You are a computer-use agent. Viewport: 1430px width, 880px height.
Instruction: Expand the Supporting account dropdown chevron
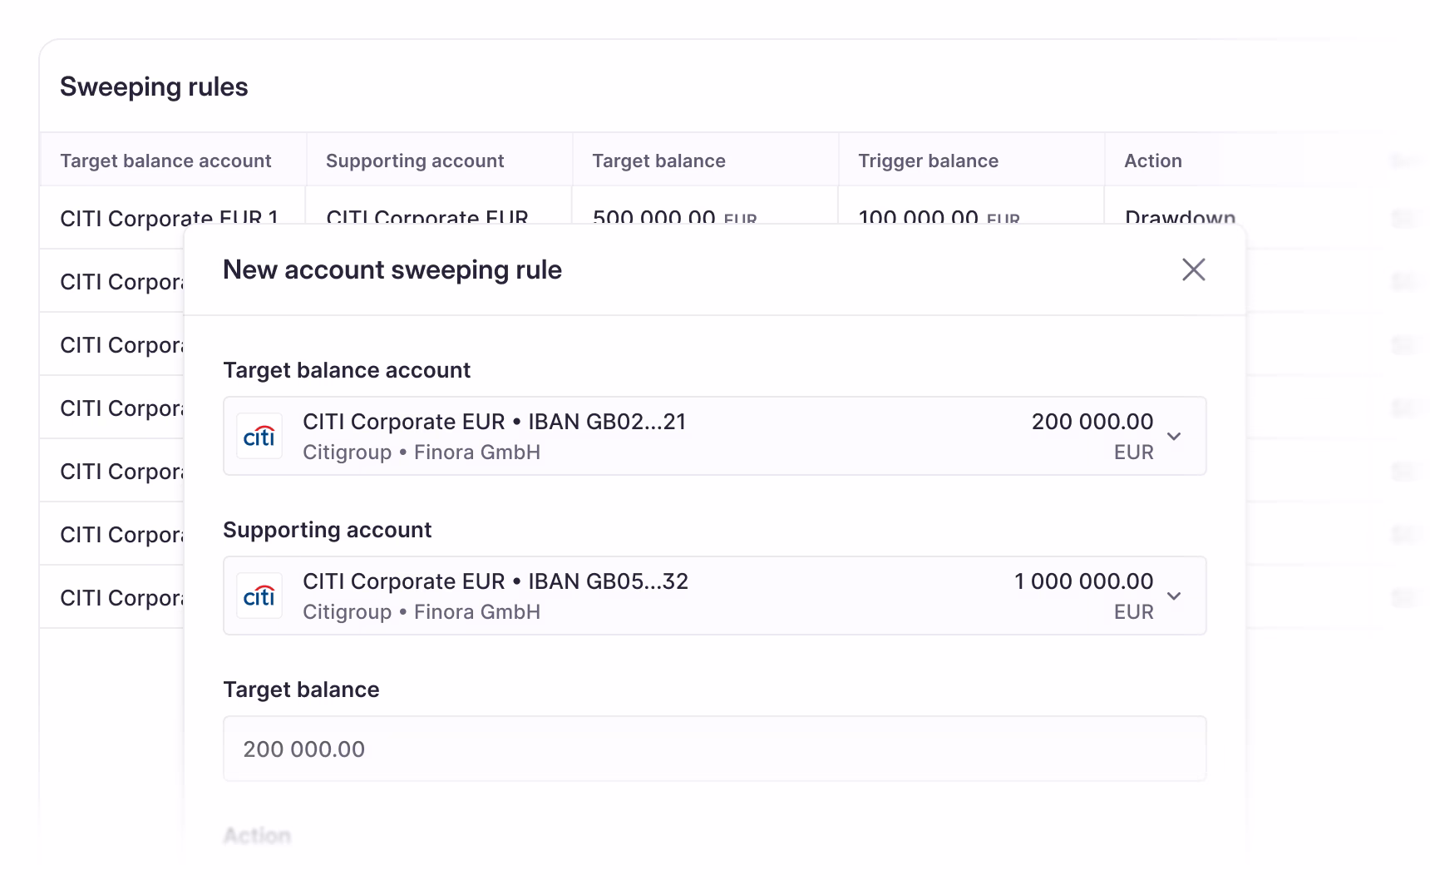tap(1174, 596)
